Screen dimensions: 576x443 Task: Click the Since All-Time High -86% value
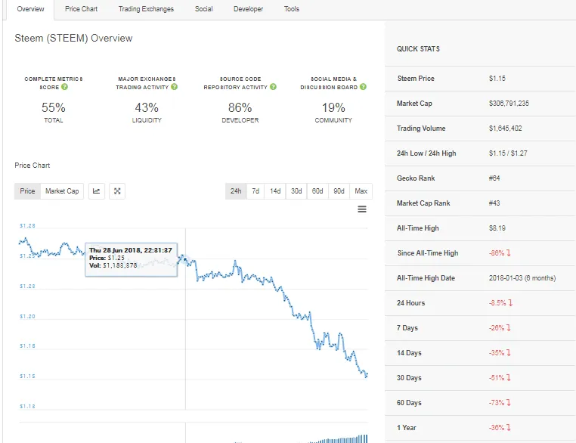tap(500, 253)
